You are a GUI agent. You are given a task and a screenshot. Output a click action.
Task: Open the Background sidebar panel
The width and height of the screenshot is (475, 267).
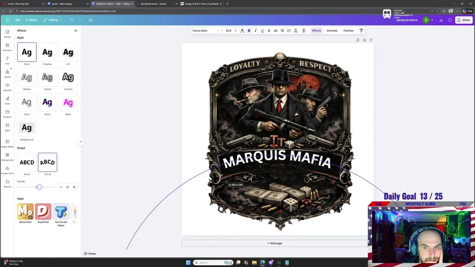pyautogui.click(x=7, y=156)
